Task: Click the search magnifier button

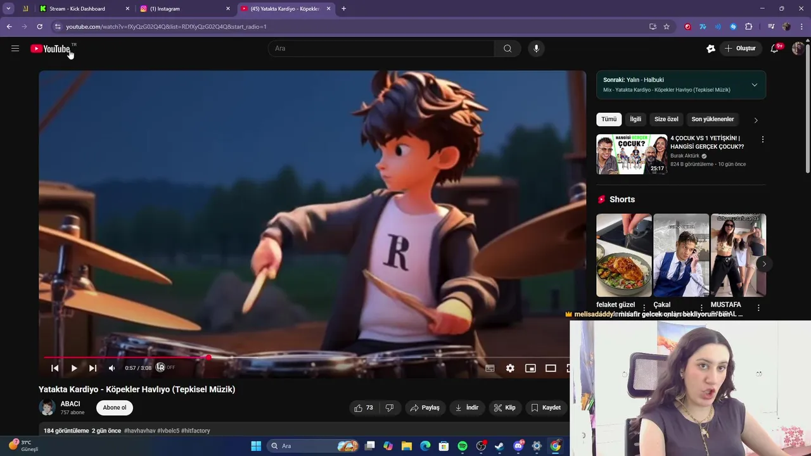Action: tap(508, 48)
